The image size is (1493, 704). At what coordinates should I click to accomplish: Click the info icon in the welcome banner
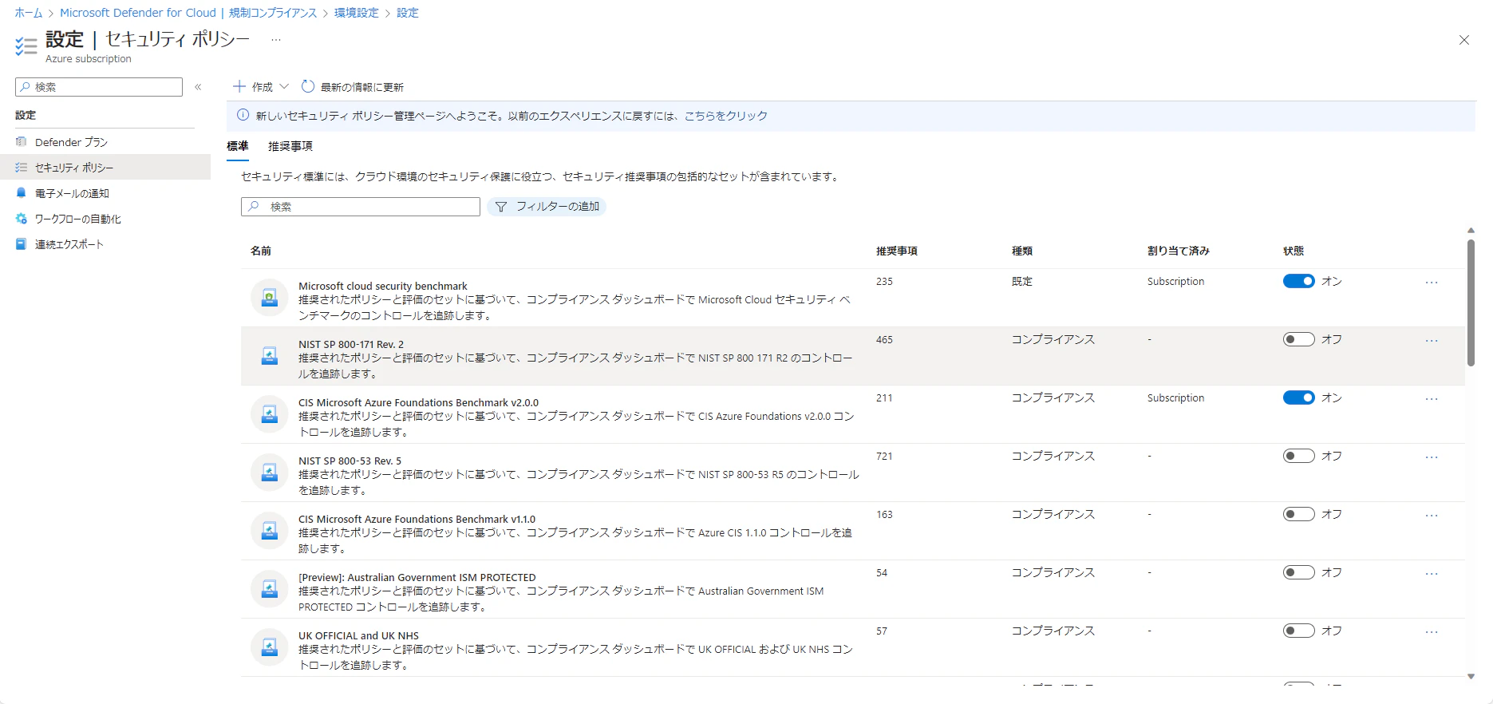243,115
